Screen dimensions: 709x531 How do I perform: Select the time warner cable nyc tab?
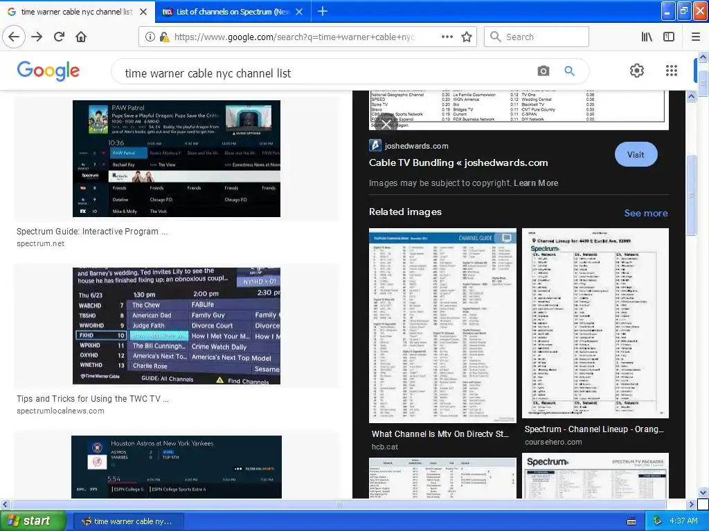coord(76,12)
